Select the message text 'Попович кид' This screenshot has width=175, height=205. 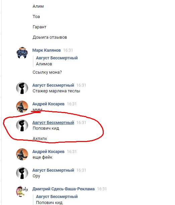pyautogui.click(x=46, y=128)
